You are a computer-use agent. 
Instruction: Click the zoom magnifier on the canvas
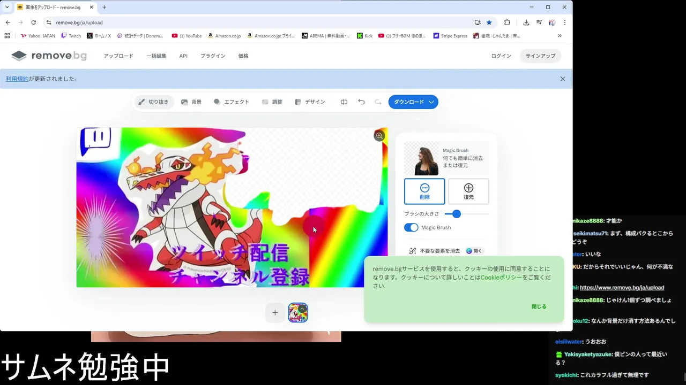pos(379,136)
